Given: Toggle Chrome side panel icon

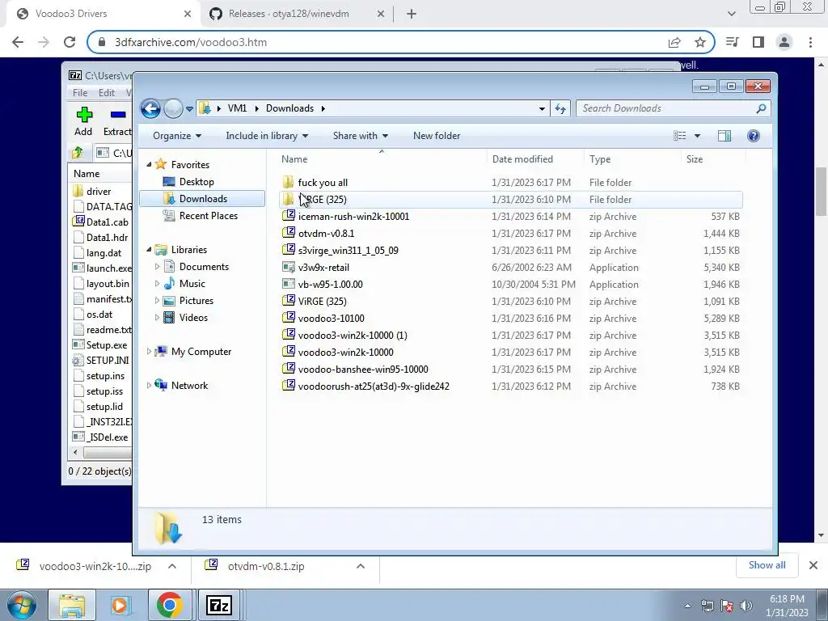Looking at the screenshot, I should [758, 42].
